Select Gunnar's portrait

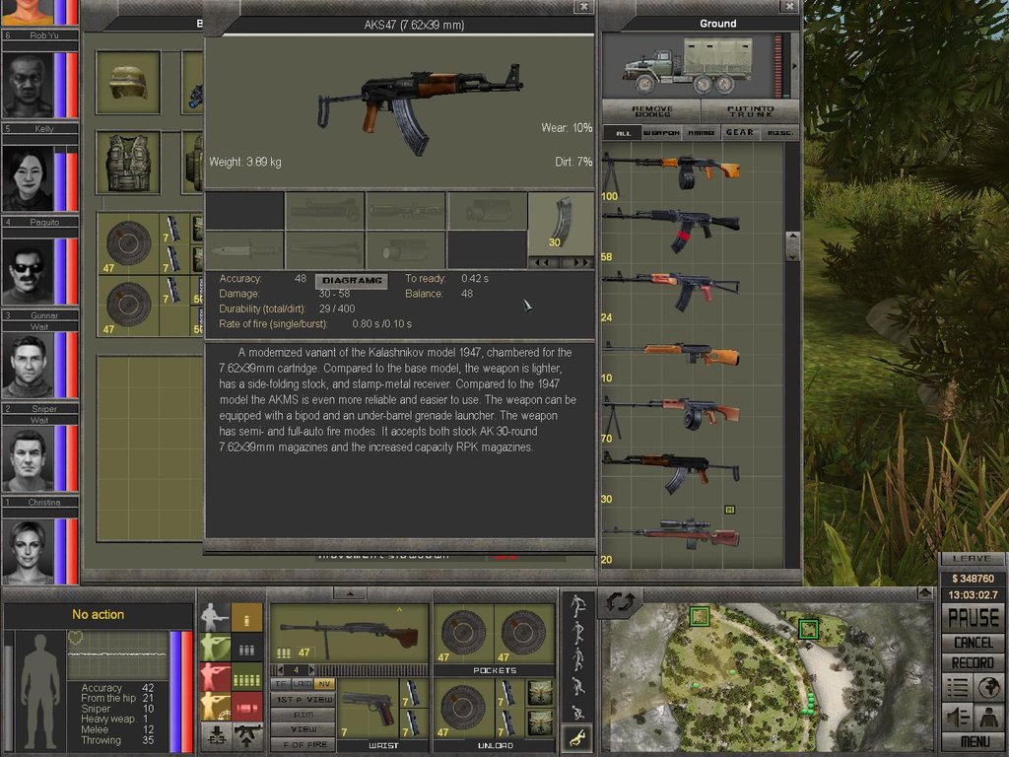coord(29,365)
